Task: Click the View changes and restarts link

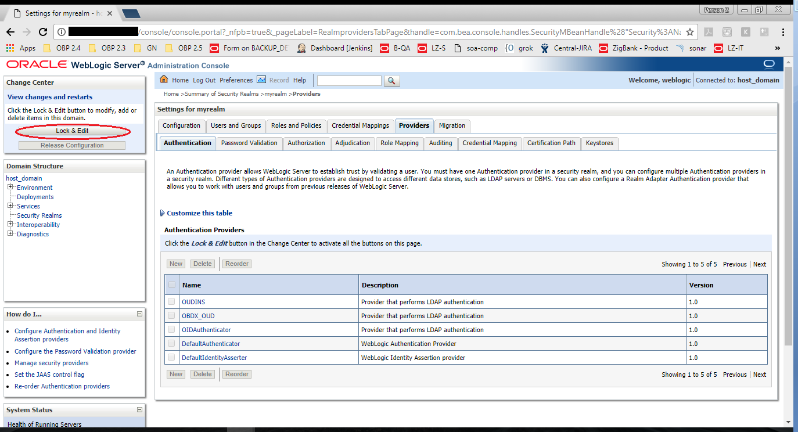Action: (x=50, y=97)
